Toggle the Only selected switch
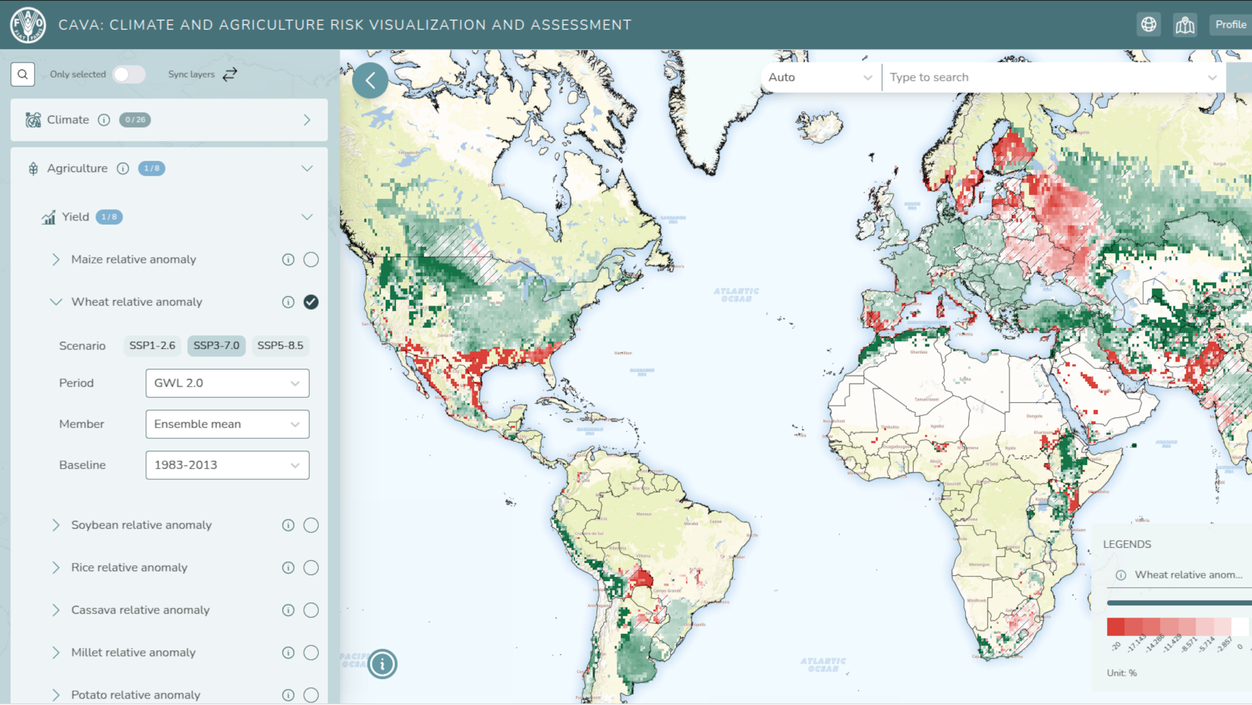Viewport: 1252px width, 705px height. (128, 74)
